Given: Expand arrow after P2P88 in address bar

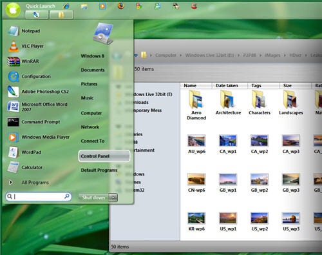Looking at the screenshot, I should 260,56.
